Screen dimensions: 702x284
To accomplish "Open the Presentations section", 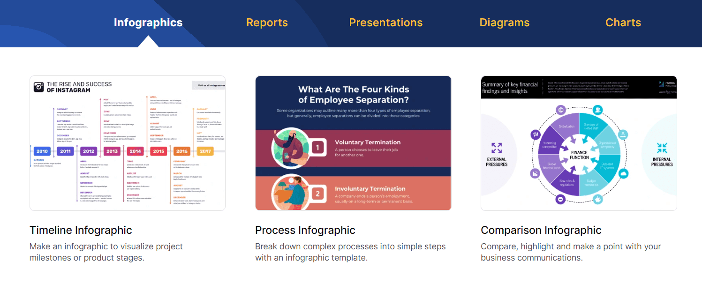I will 385,22.
